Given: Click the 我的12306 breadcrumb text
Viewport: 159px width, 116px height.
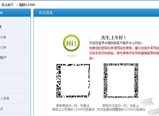Looking at the screenshot, I should click(x=27, y=5).
